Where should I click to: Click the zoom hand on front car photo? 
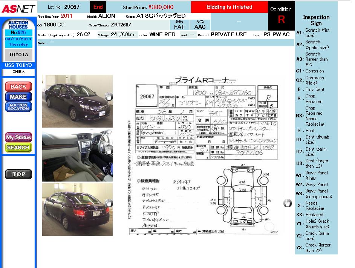(109, 97)
